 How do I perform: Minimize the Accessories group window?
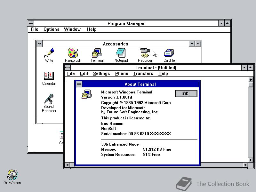pos(192,44)
